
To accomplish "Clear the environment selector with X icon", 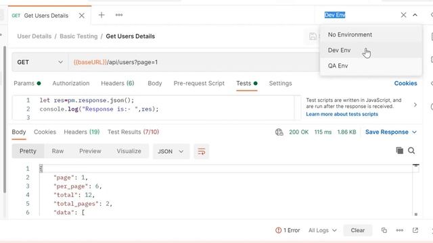I will pos(403,15).
